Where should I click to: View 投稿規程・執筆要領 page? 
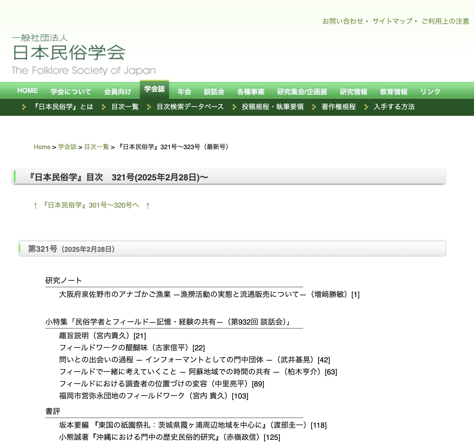click(273, 107)
